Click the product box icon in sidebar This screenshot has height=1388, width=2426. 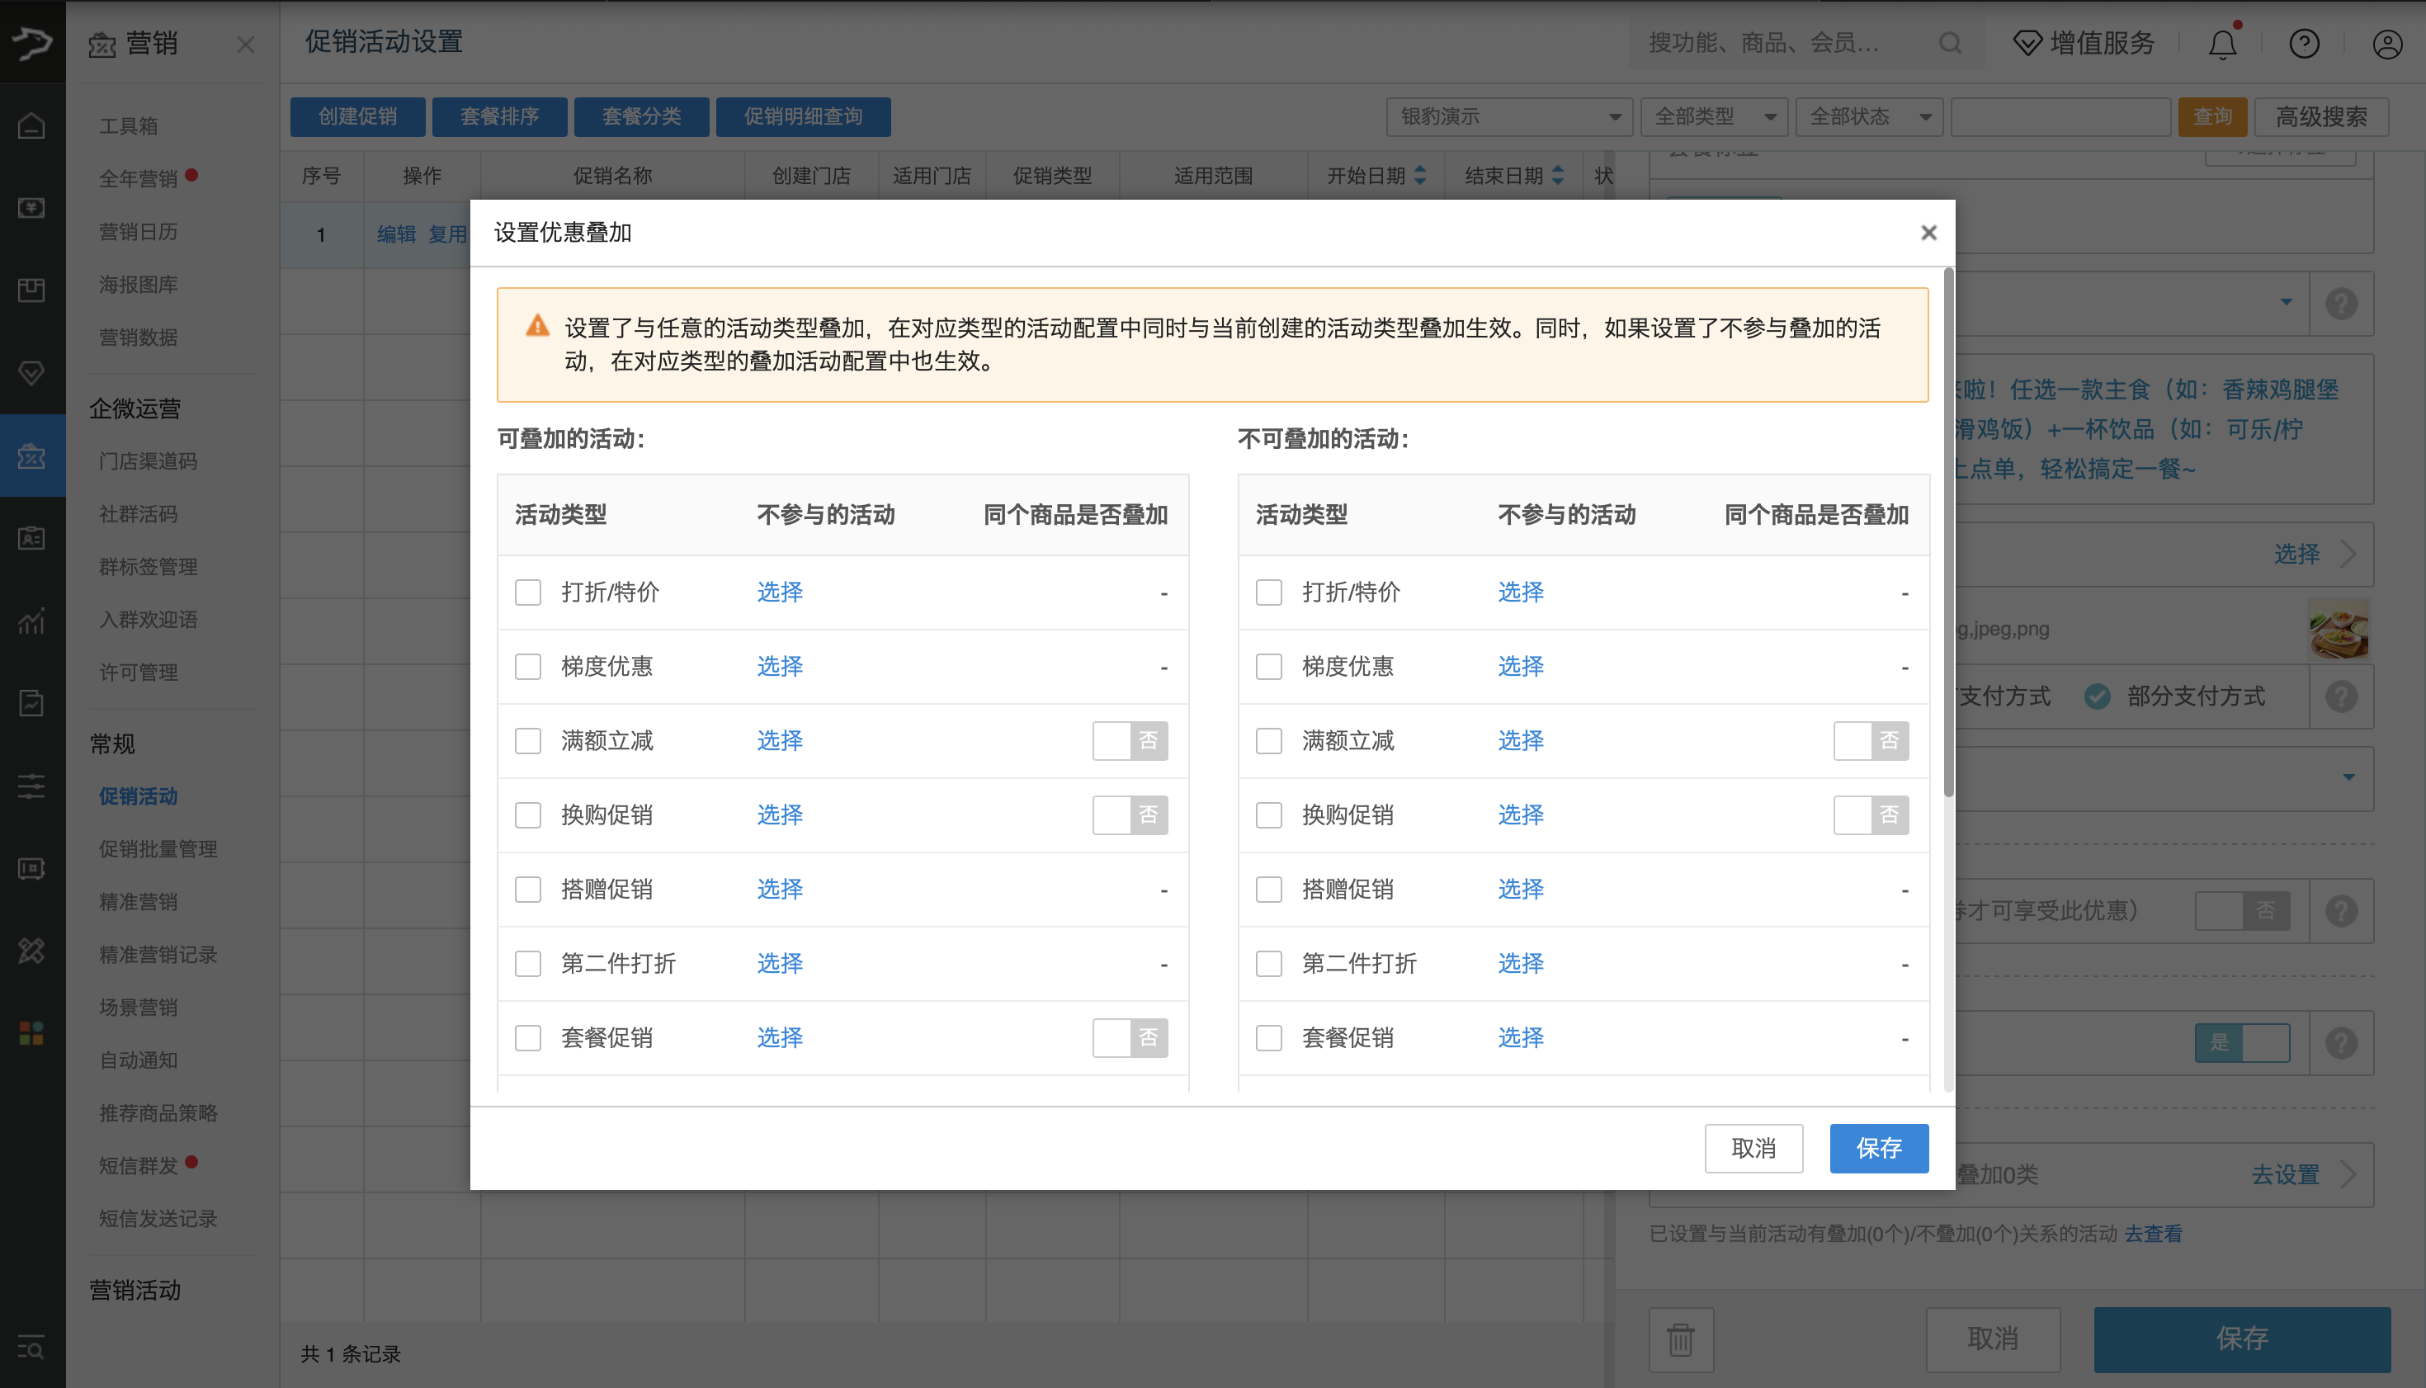31,290
